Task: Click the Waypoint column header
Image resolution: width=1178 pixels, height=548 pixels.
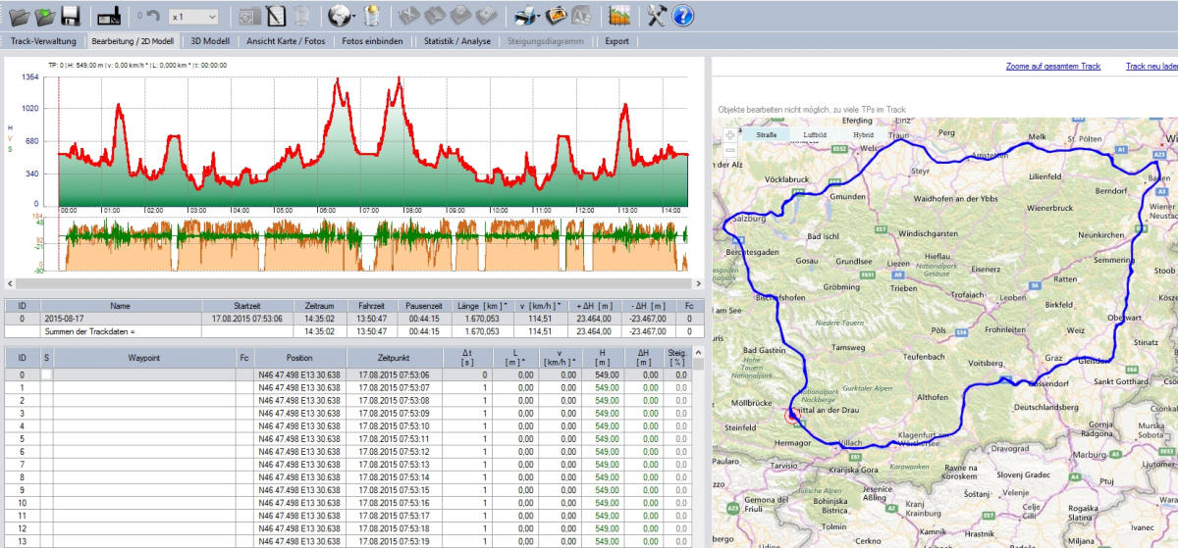Action: click(143, 357)
